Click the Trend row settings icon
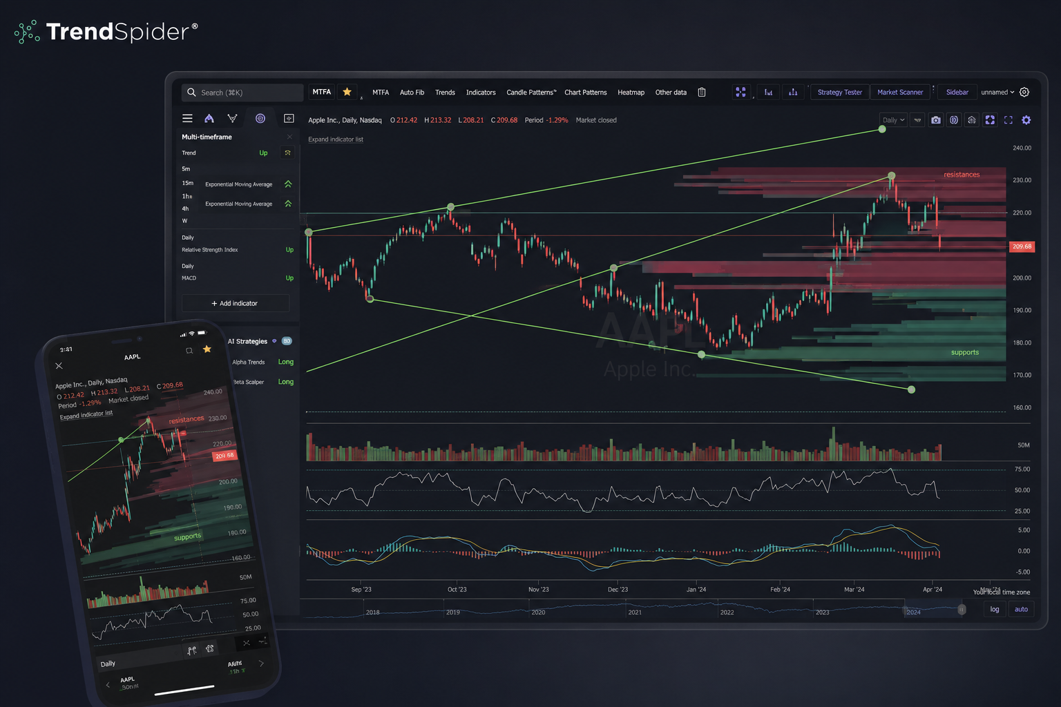 (x=288, y=153)
